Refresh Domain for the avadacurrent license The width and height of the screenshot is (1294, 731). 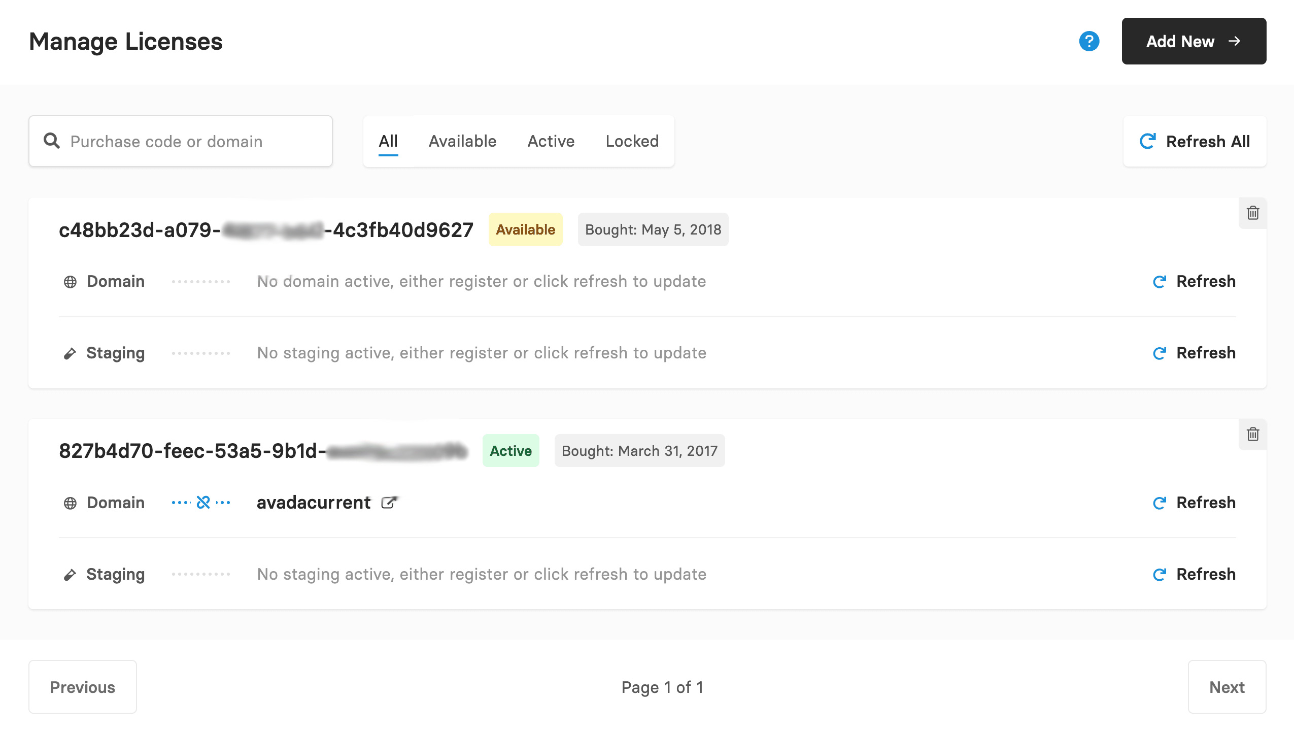pos(1194,503)
